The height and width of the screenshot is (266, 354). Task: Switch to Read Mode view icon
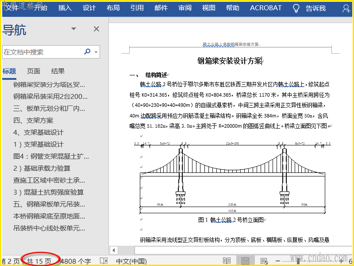227,261
